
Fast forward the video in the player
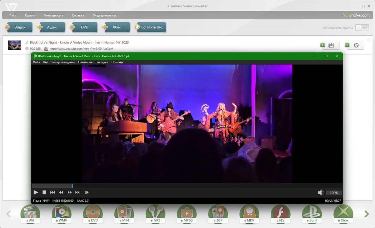[70, 192]
